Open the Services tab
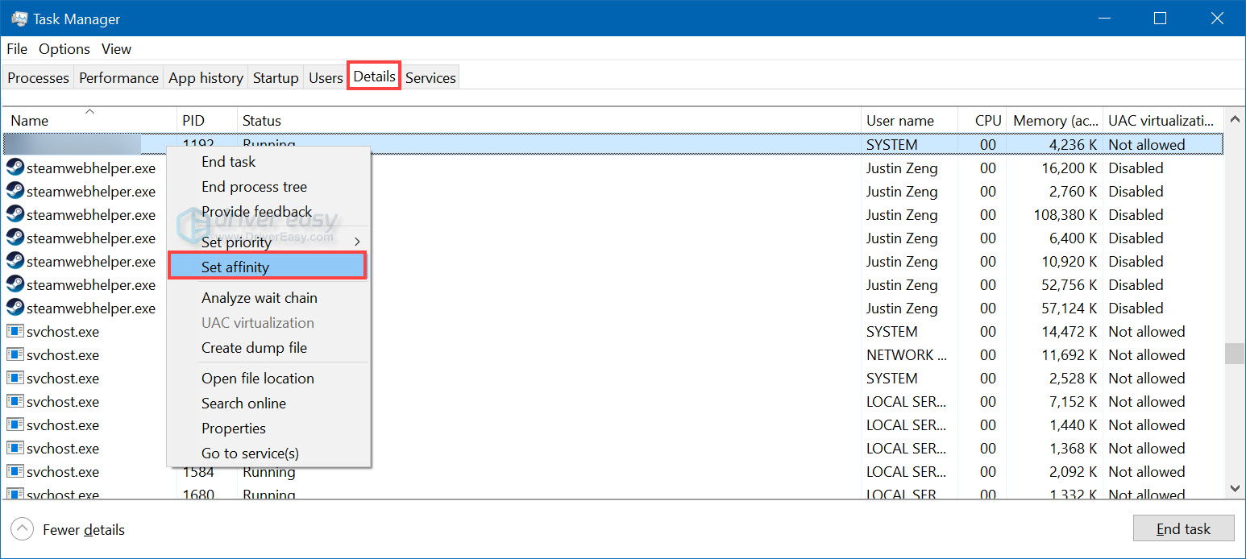Viewport: 1246px width, 559px height. (430, 77)
